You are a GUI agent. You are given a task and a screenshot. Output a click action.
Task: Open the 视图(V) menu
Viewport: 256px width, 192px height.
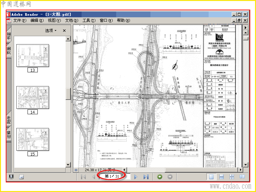(54, 20)
